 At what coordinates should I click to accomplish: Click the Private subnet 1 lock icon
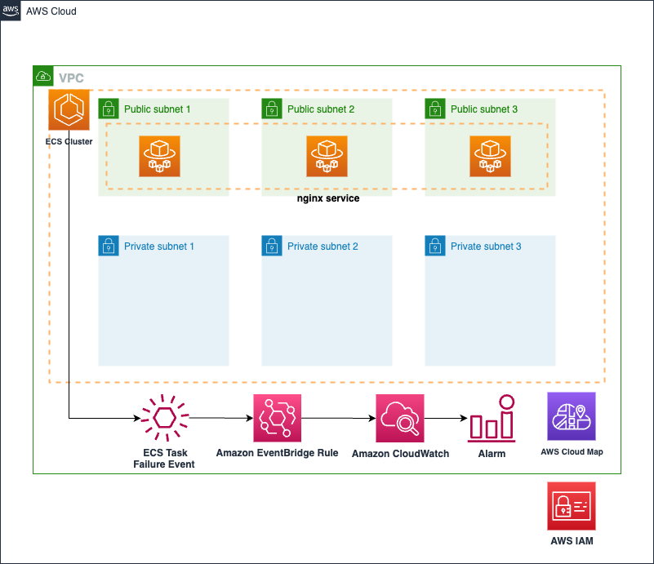coord(109,246)
